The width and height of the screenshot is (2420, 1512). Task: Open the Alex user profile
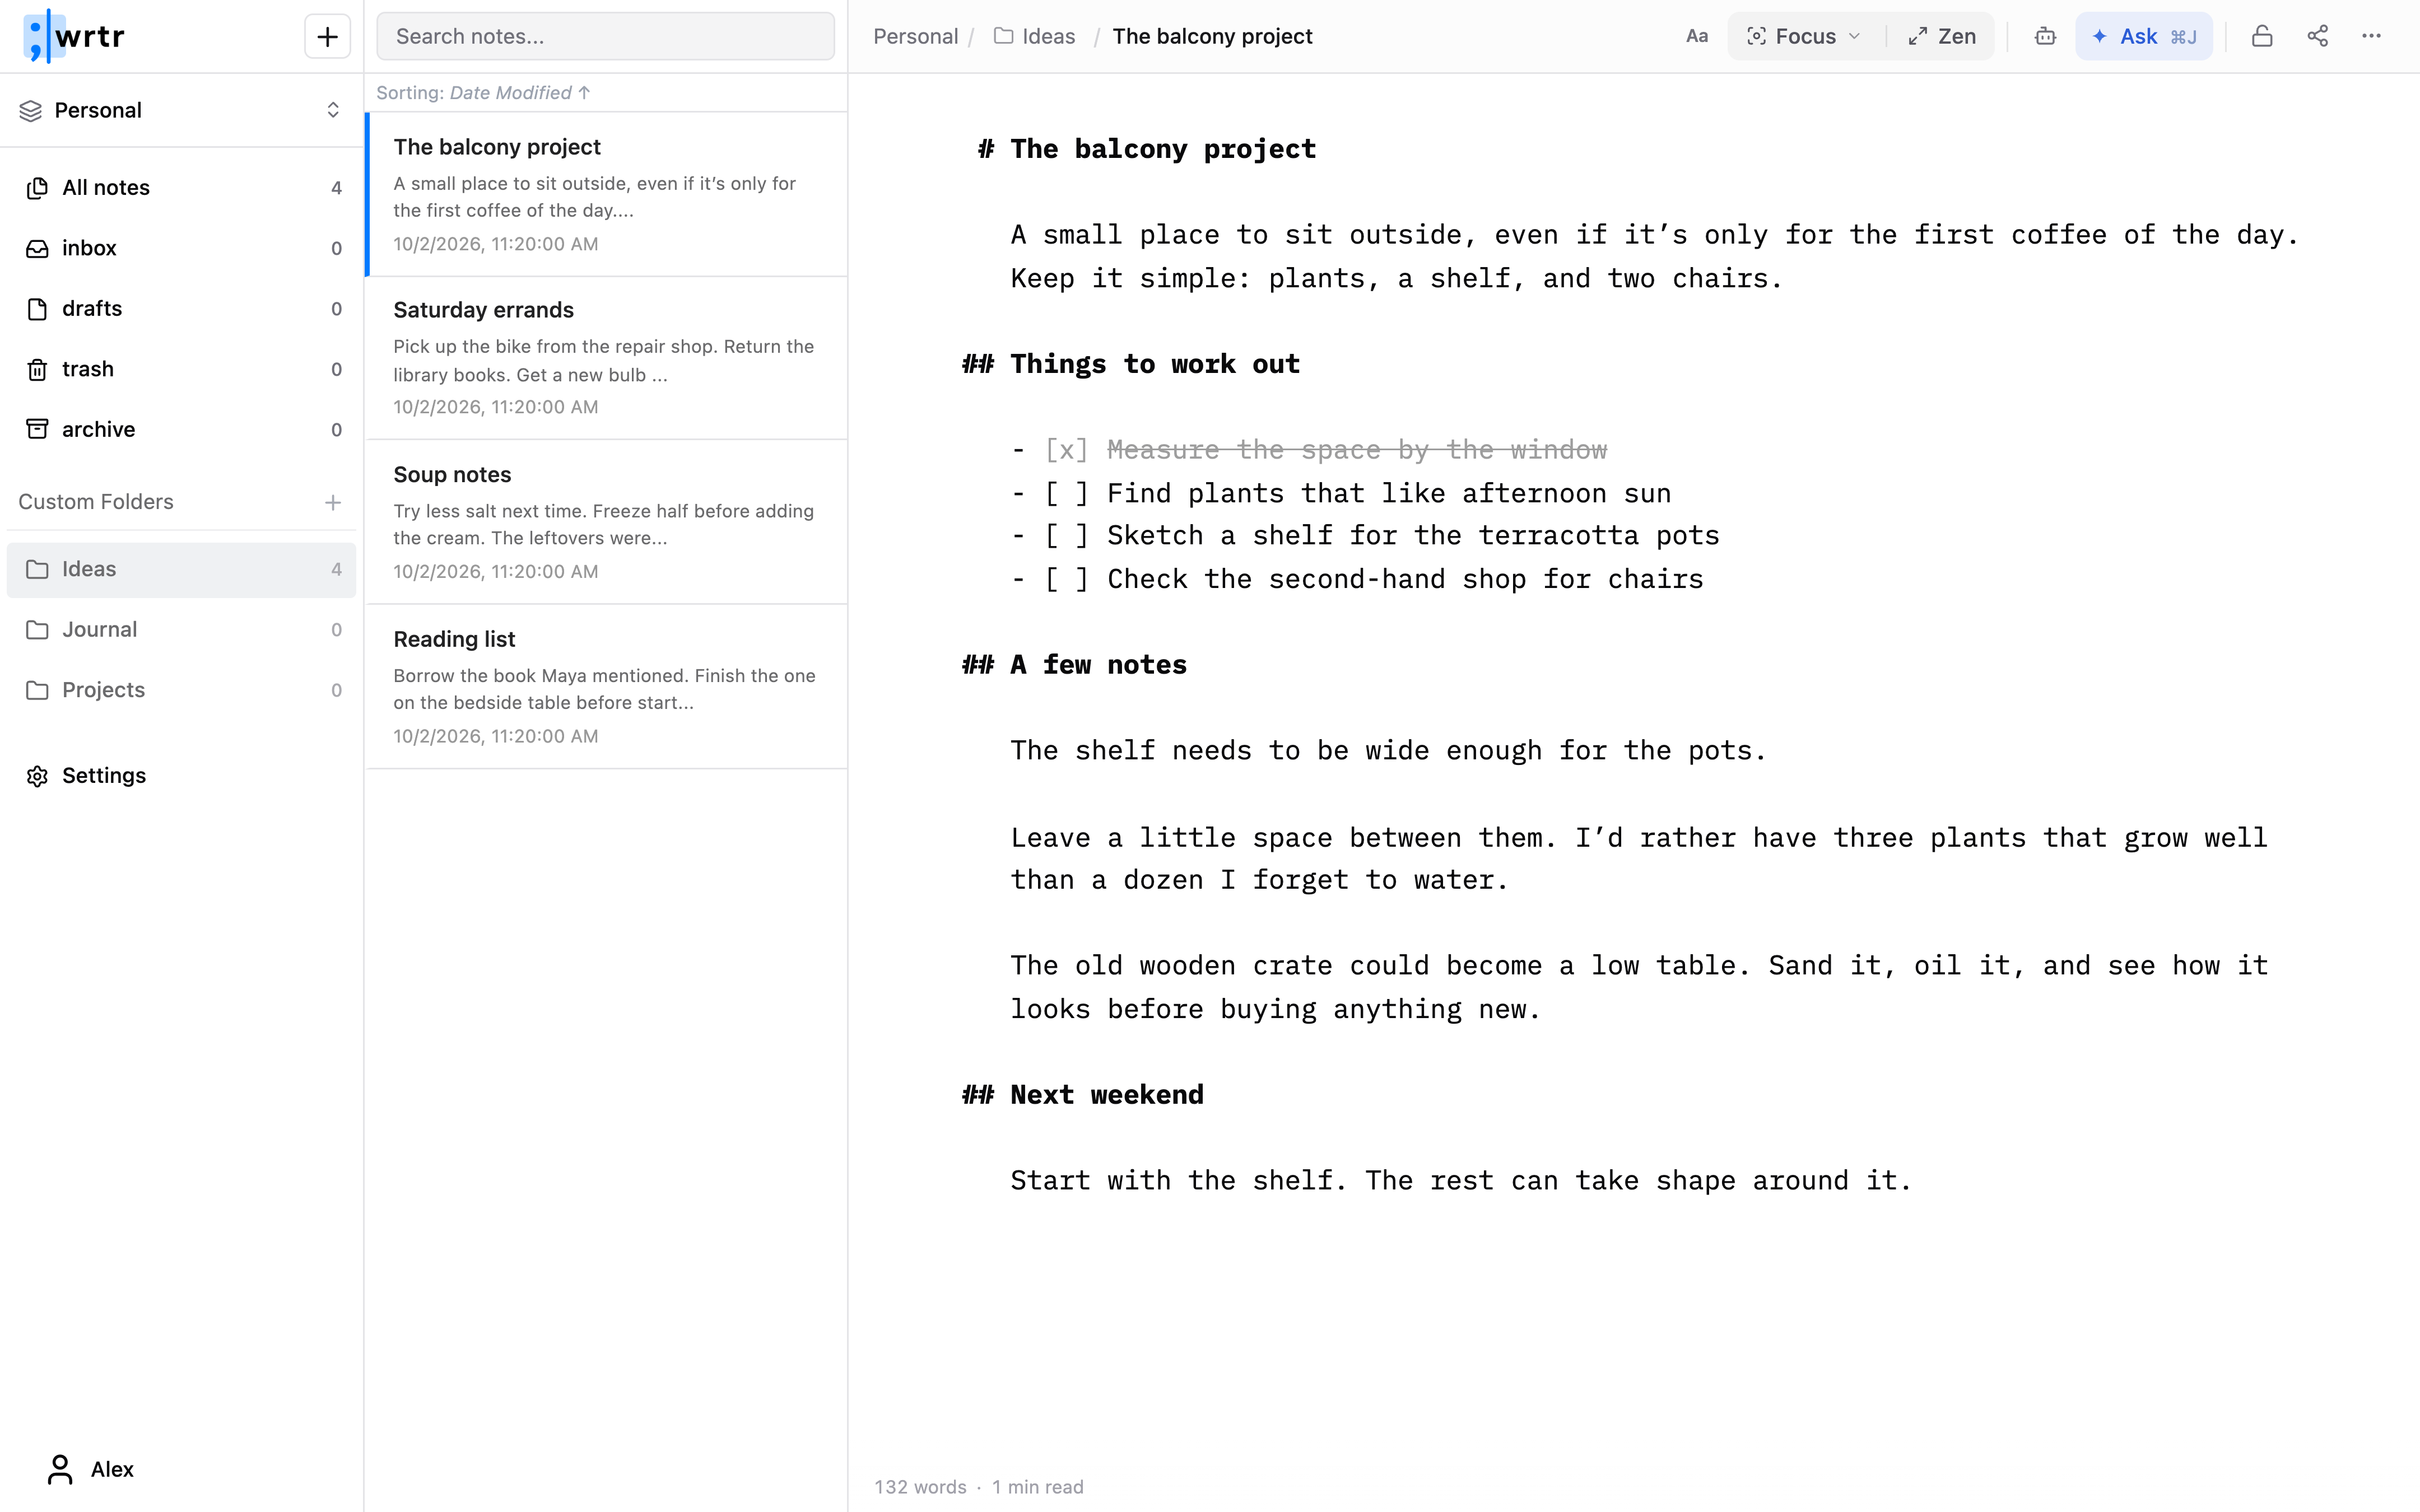(x=90, y=1469)
